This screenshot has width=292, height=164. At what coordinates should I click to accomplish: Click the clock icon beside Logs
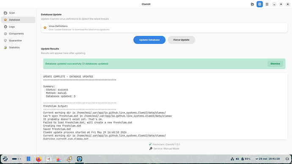tap(6, 27)
